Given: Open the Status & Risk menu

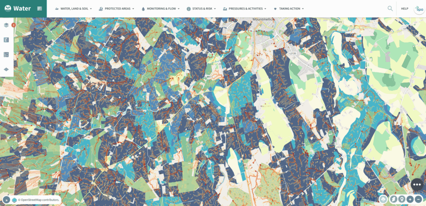Looking at the screenshot, I should 201,8.
